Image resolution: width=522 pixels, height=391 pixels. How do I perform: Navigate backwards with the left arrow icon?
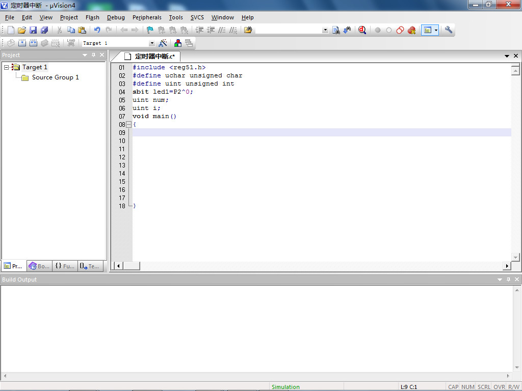click(124, 30)
